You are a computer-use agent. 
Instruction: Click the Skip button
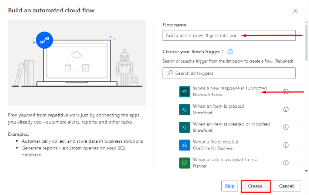click(x=230, y=186)
